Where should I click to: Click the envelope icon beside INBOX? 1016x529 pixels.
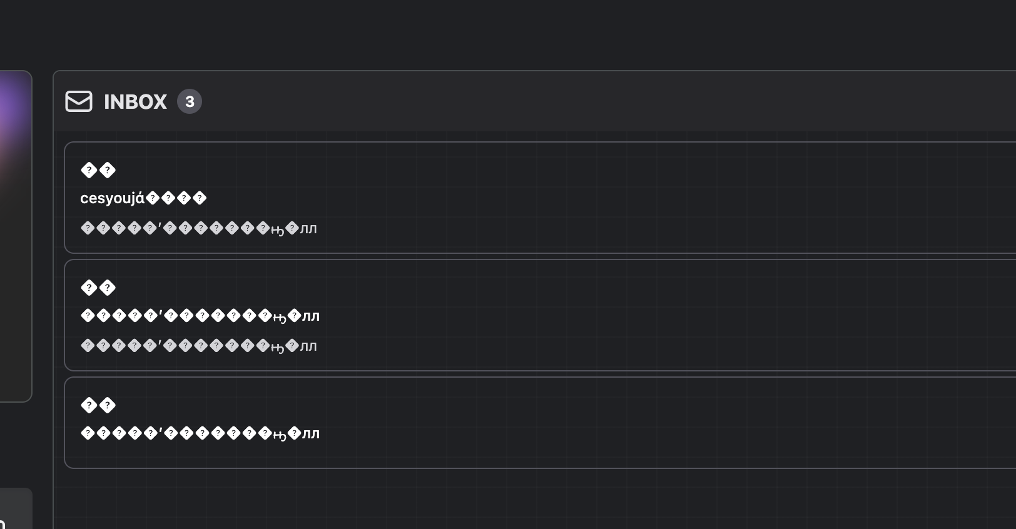pos(79,101)
